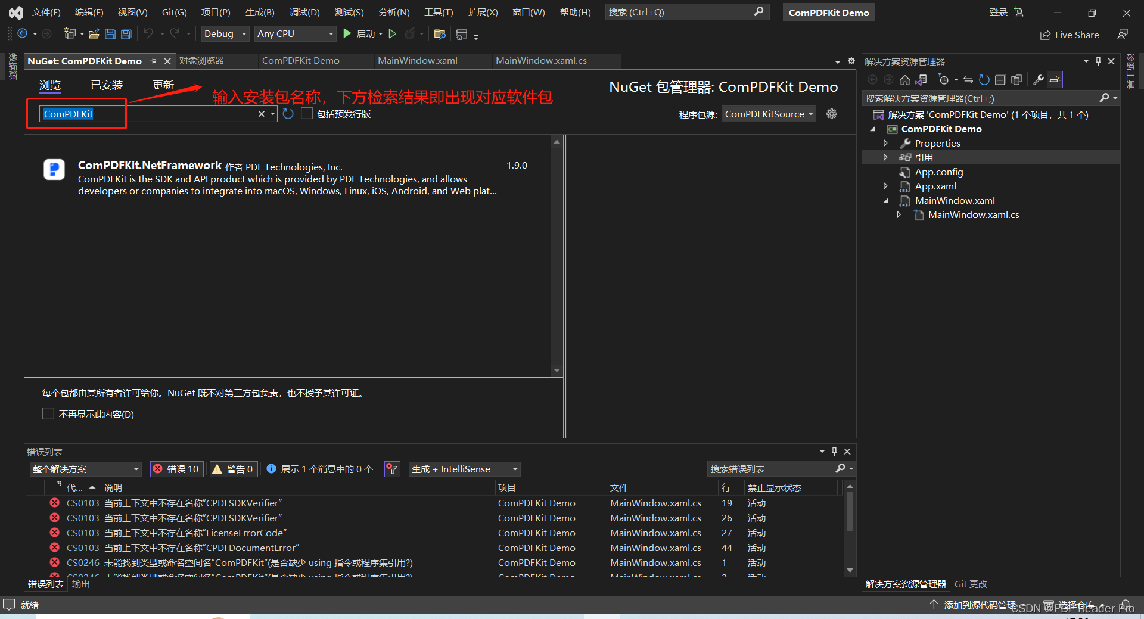Click the Visual Studio search box Ctrl+Q

(687, 13)
